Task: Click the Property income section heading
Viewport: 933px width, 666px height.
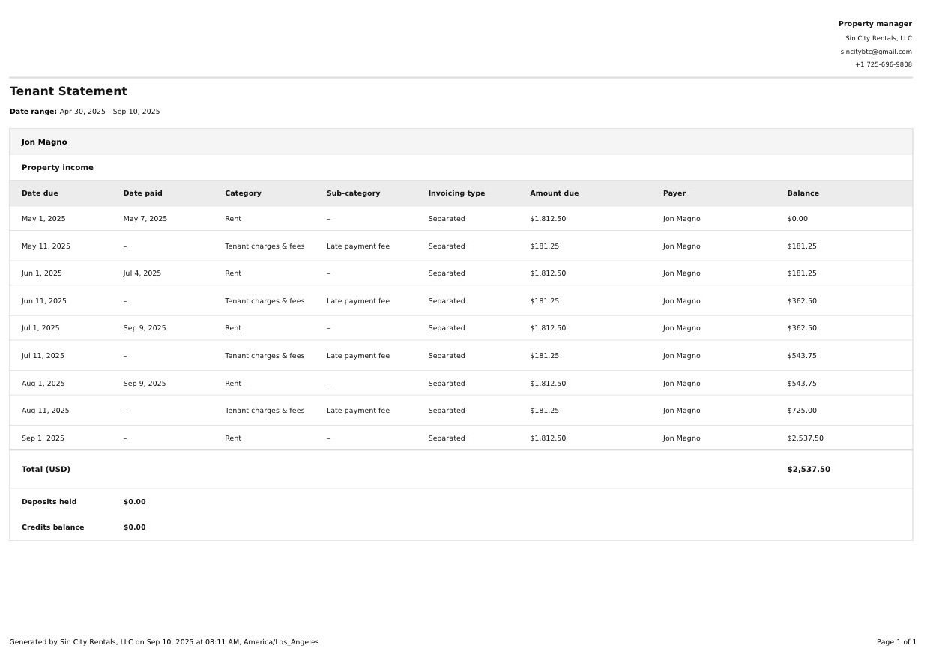Action: click(58, 168)
